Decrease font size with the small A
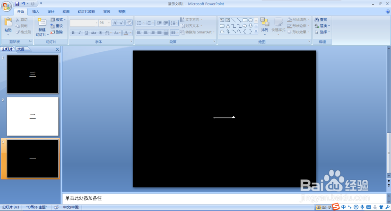Screen dimensions: 391x211 121,23
